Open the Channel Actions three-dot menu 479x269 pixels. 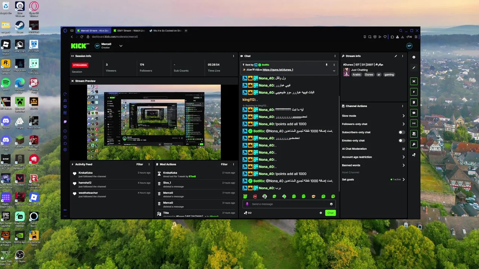(403, 106)
